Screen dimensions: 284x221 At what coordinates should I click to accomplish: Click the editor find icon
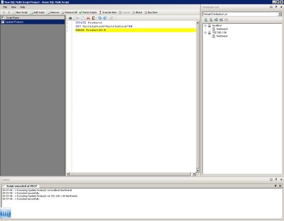[111, 18]
